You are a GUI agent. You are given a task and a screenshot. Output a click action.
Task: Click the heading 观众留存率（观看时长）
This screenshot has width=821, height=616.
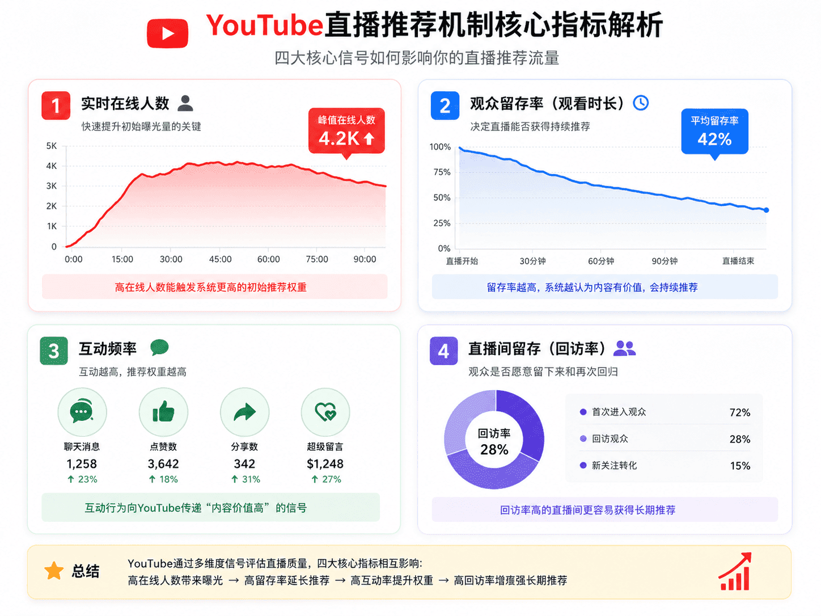tap(547, 103)
